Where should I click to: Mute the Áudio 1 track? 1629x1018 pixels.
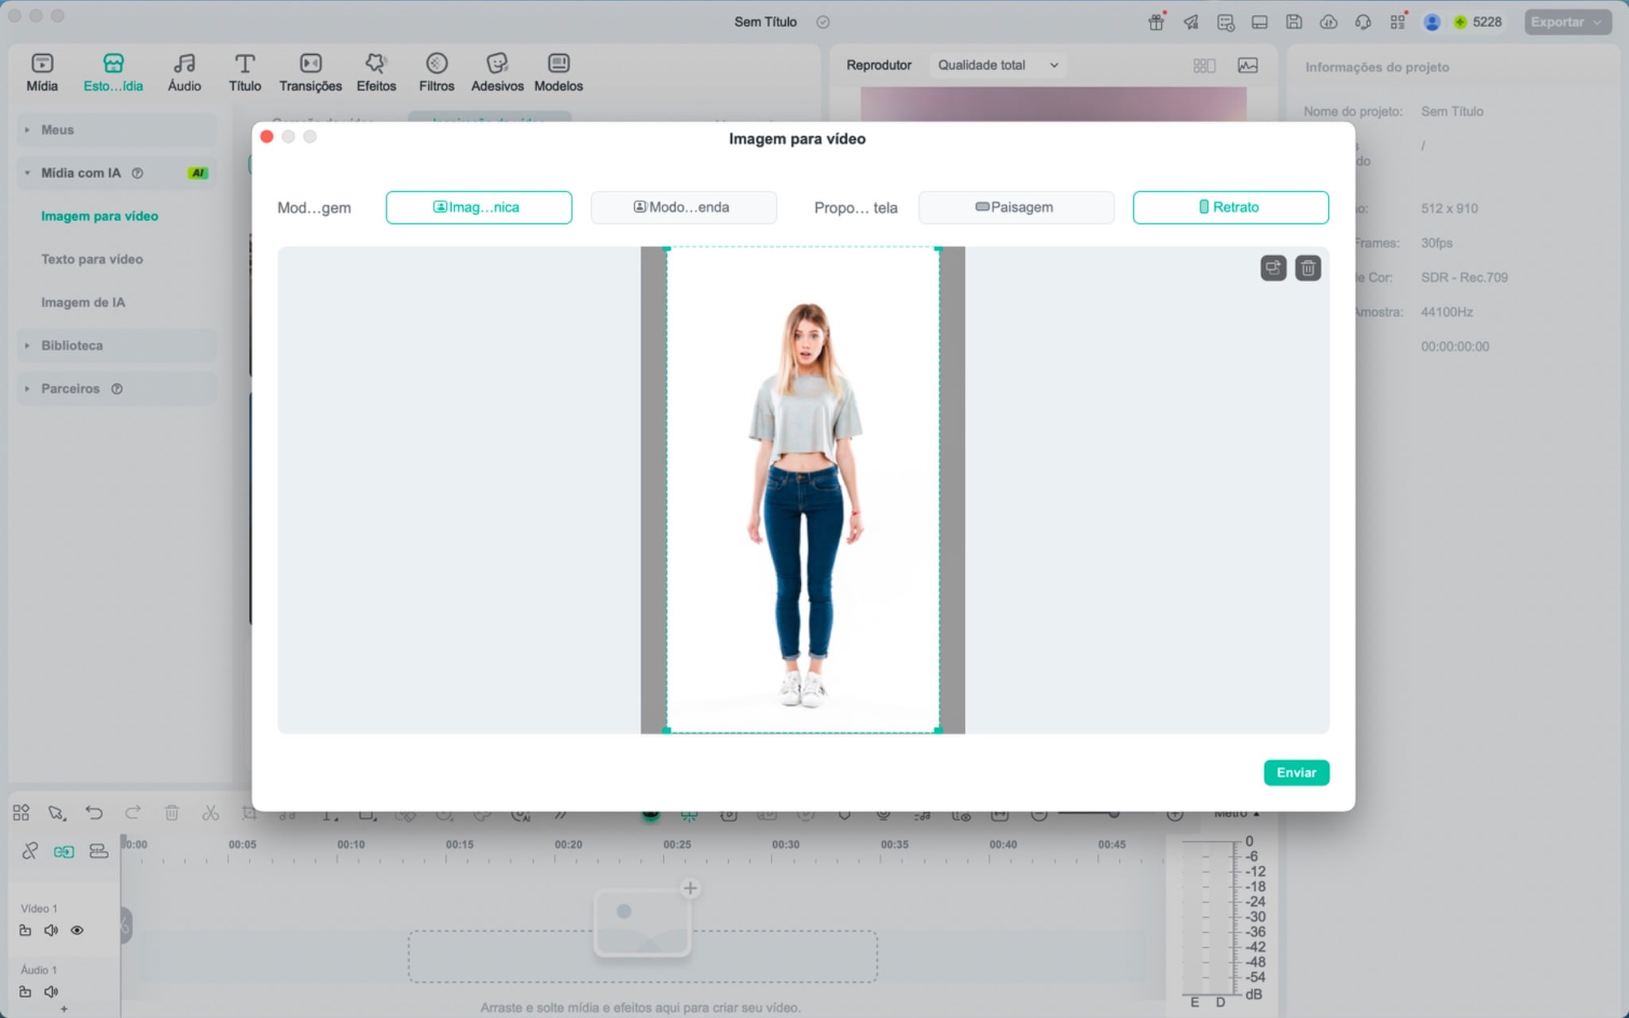51,992
